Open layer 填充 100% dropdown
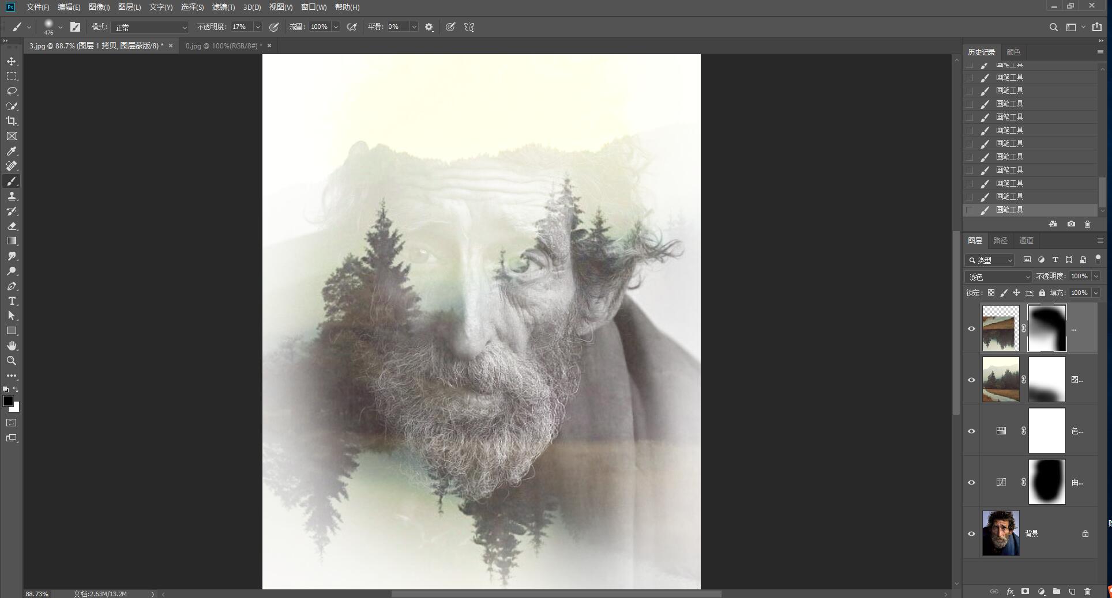1112x598 pixels. tap(1096, 293)
